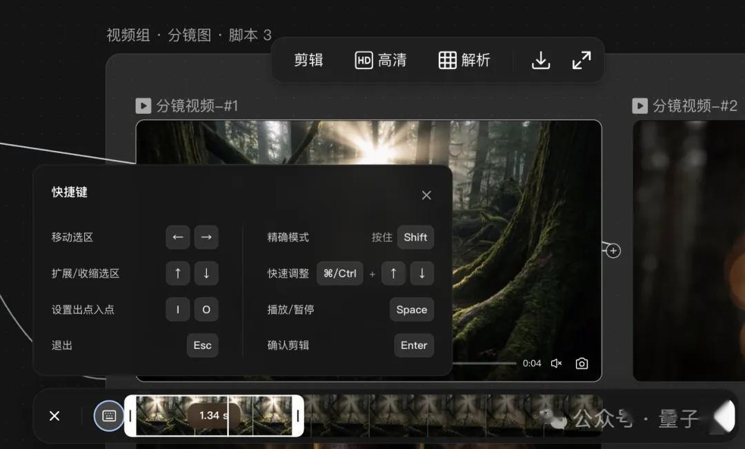Unmute the video audio
Viewport: 745px width, 449px height.
pos(556,363)
